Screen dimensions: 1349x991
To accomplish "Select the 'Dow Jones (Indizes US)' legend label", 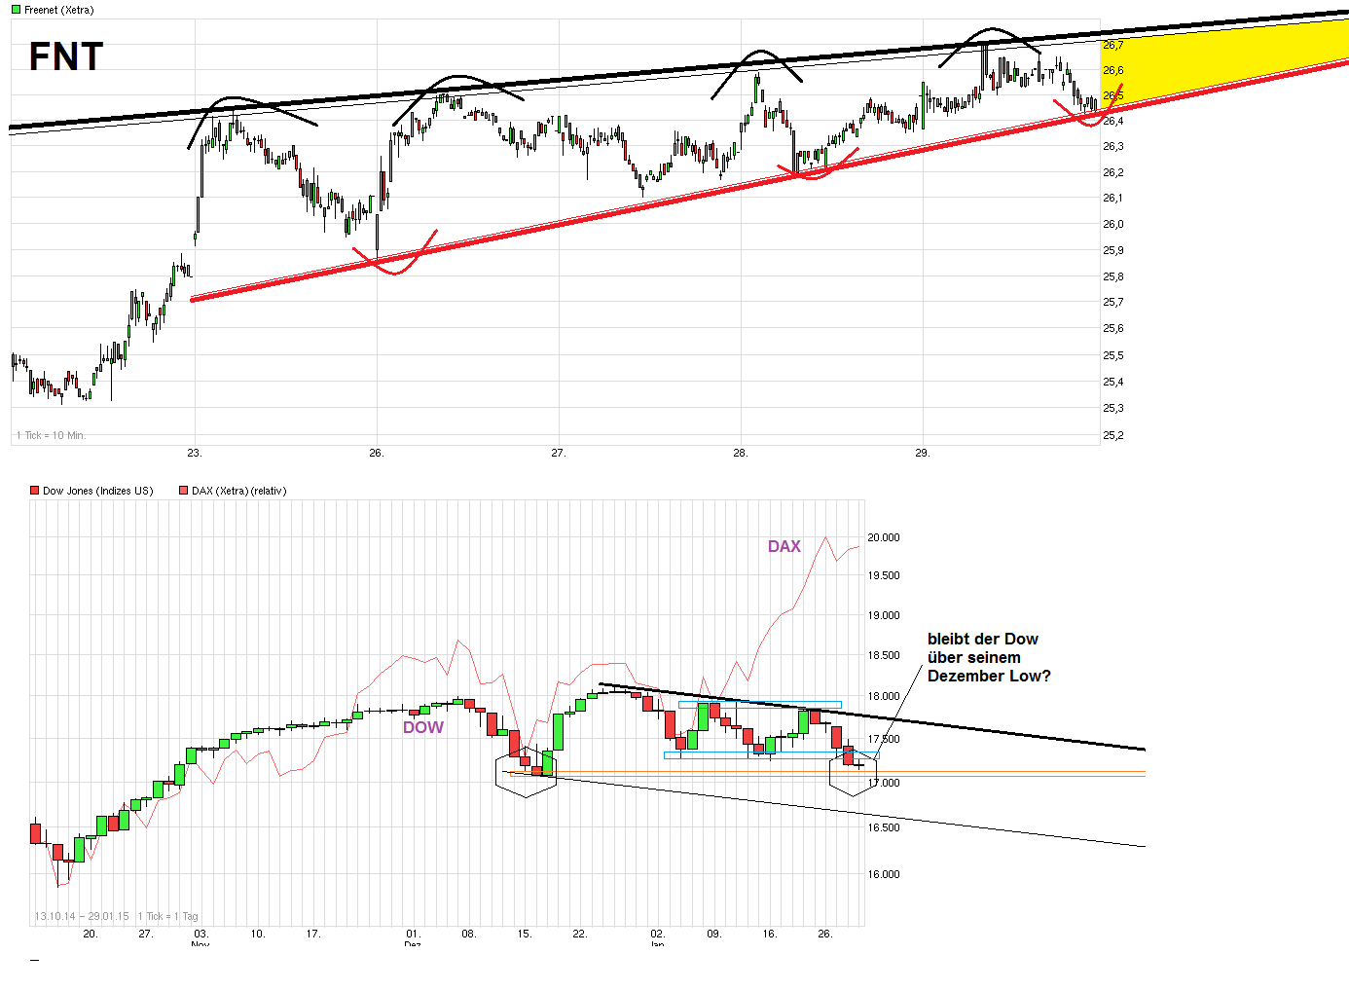I will tap(98, 491).
